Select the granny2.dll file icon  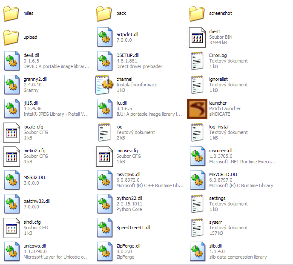click(11, 85)
